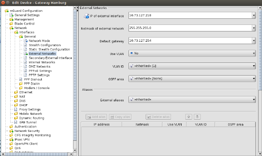Click the OSPF area column header

(x=235, y=125)
